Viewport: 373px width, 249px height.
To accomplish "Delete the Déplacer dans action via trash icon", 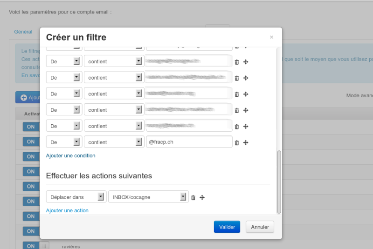I will [193, 197].
